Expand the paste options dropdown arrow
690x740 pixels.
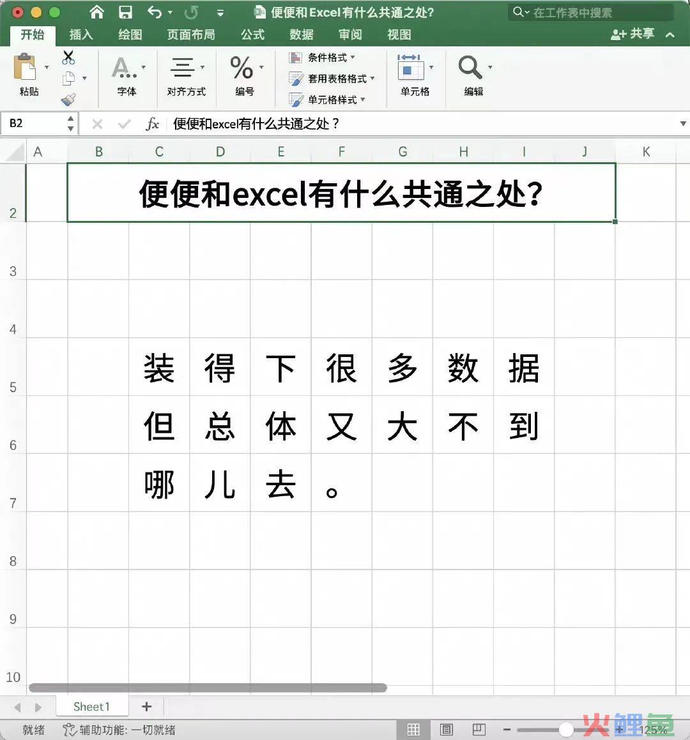point(47,68)
